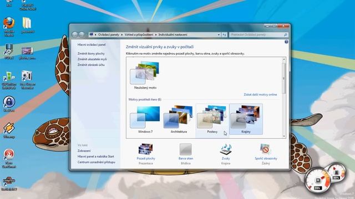Screen dimensions: 355x199
Task: Select the PSPad desktop shortcut
Action: (x=9, y=51)
